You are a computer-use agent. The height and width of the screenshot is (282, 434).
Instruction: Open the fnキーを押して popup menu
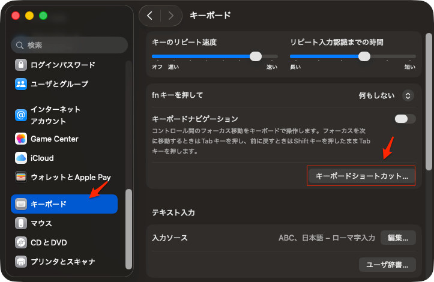408,95
